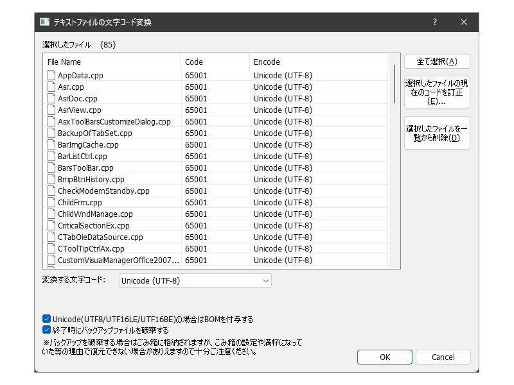Viewport: 514px width, 385px height.
Task: Close the text encoding conversion dialog
Action: coord(463,22)
